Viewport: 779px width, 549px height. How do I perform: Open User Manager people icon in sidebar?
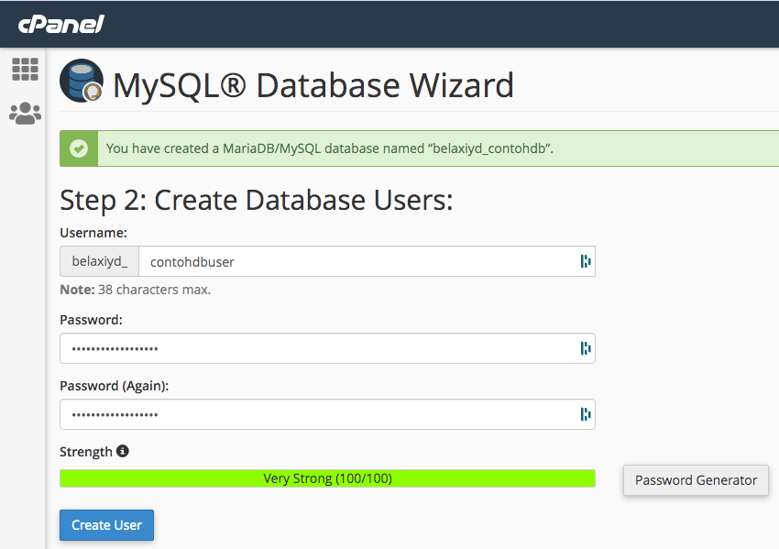(25, 114)
